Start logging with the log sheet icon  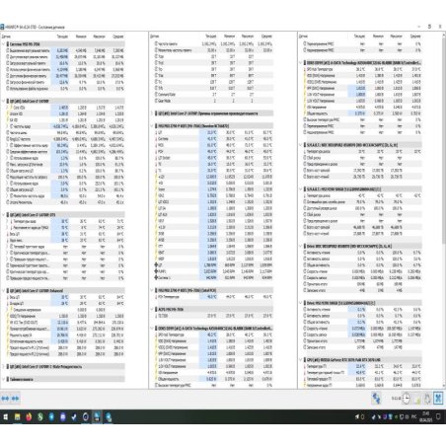pyautogui.click(x=417, y=399)
